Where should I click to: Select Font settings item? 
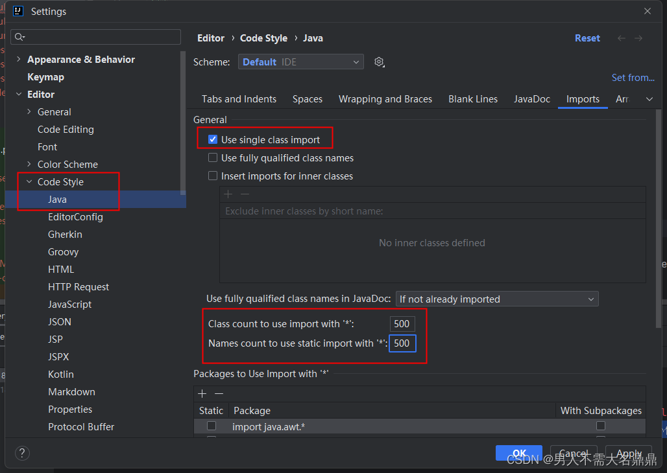coord(47,146)
